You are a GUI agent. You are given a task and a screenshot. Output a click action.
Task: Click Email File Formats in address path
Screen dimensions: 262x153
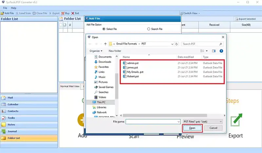[x=126, y=44]
